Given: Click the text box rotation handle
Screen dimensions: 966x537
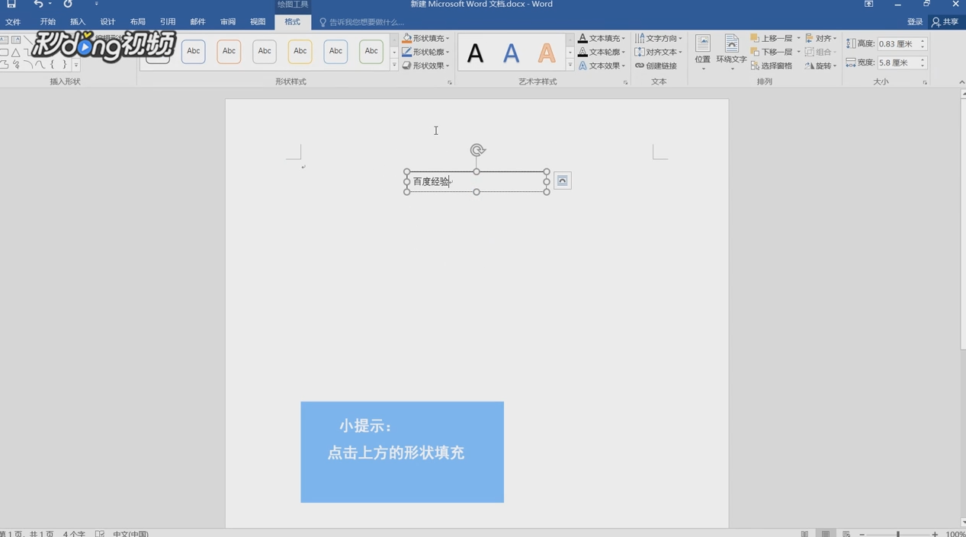Looking at the screenshot, I should 477,150.
